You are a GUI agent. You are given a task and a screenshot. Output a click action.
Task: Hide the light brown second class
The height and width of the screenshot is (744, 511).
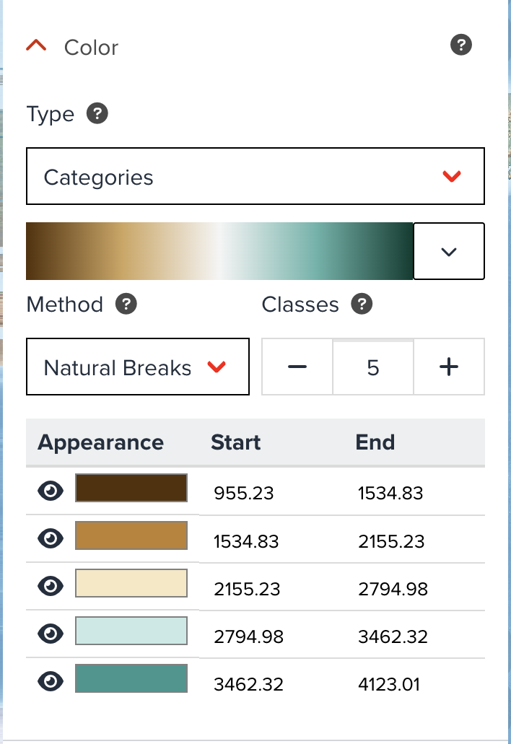[x=49, y=538]
